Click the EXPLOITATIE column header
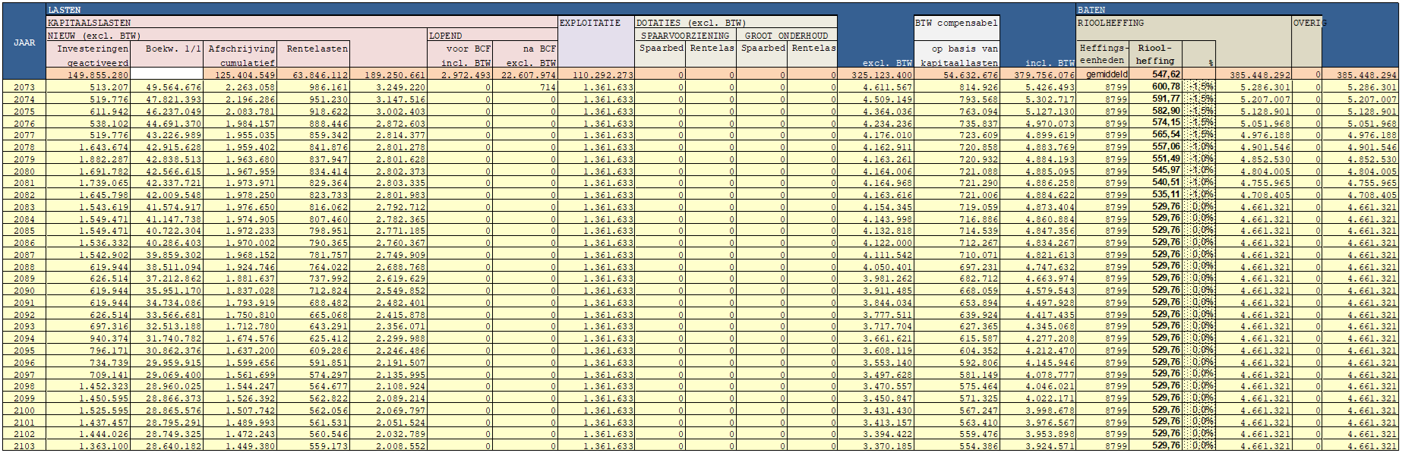Screen dimensions: 1402x453 pyautogui.click(x=590, y=23)
